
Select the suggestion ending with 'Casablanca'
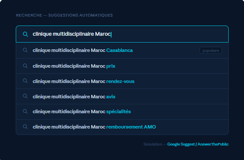point(122,50)
